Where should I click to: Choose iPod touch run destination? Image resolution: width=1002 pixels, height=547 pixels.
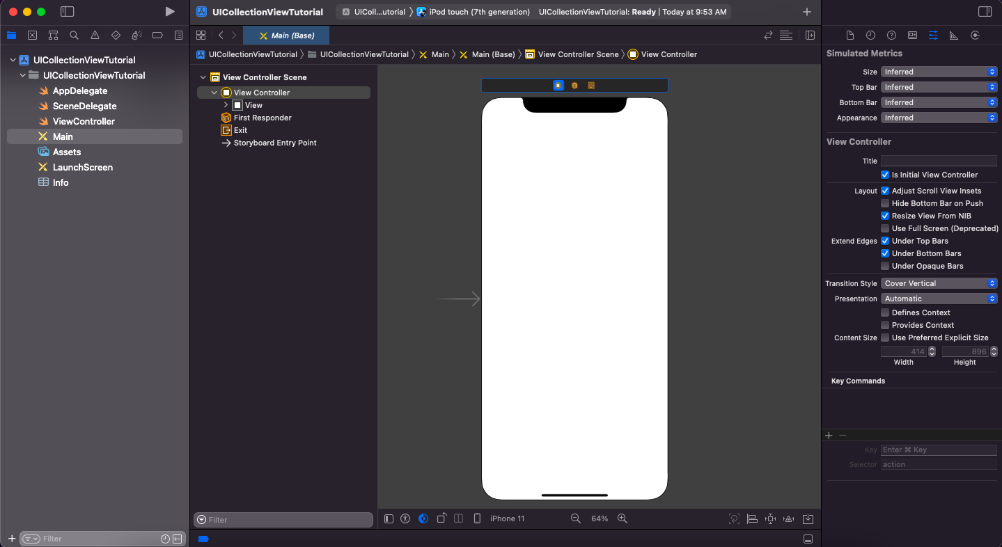click(x=473, y=12)
